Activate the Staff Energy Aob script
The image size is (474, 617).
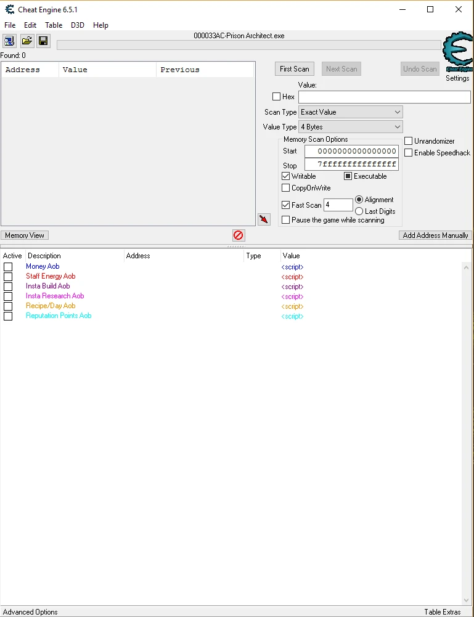8,277
